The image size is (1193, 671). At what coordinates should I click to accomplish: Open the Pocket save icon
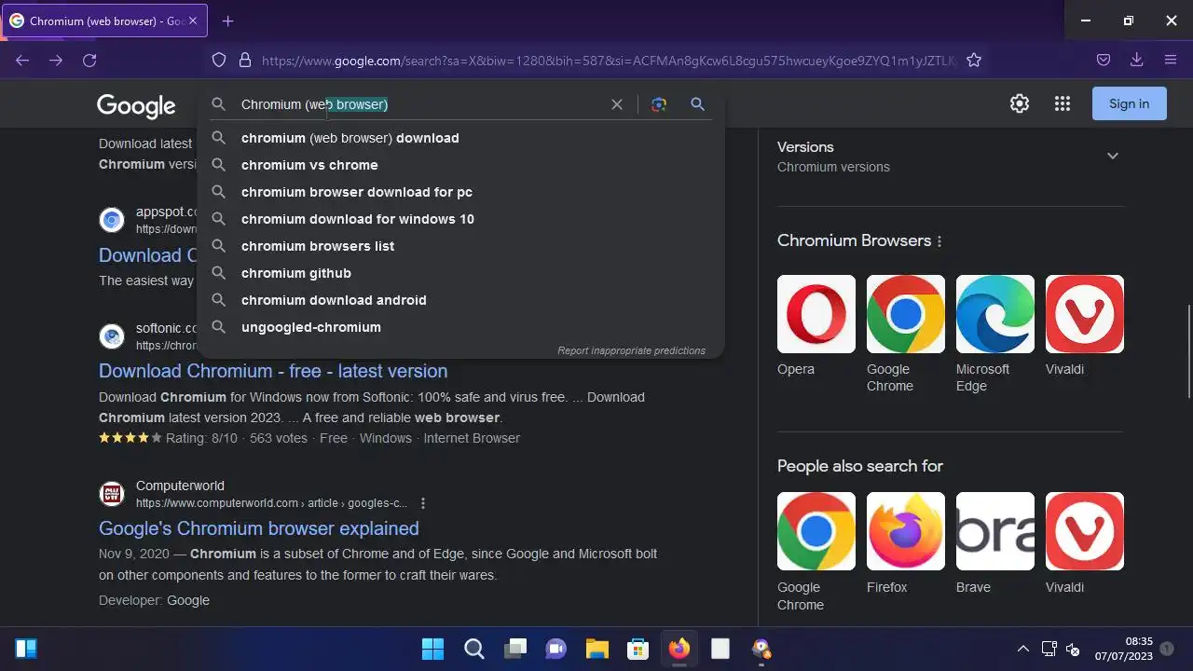click(x=1103, y=60)
